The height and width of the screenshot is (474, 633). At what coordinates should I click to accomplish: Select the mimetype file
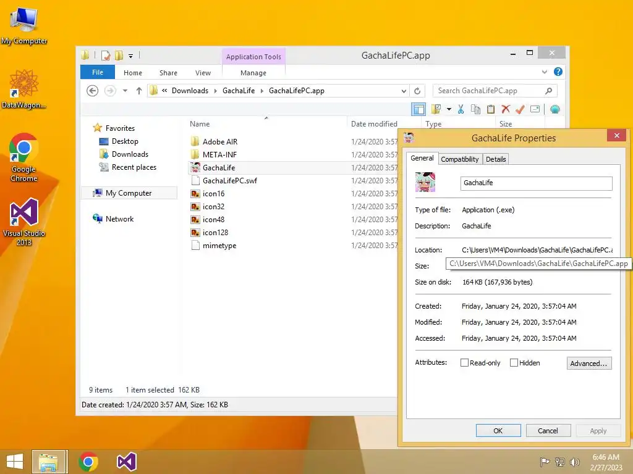219,246
